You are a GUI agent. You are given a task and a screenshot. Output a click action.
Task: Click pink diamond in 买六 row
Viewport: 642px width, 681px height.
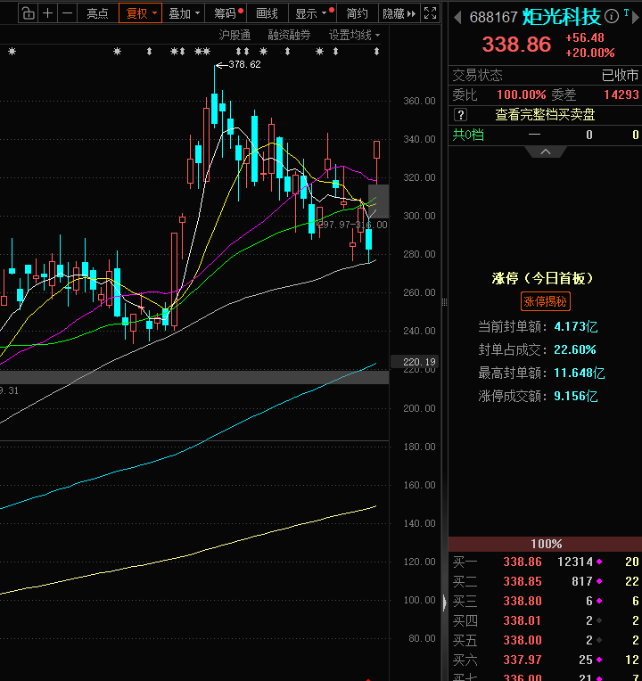point(599,660)
